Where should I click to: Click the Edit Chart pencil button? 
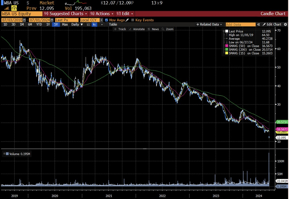tap(272, 24)
